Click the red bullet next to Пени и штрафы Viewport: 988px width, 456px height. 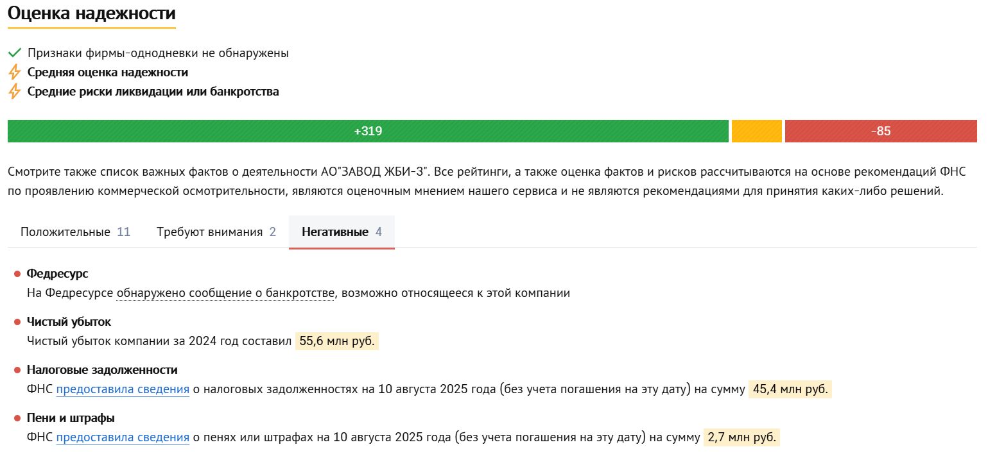coord(17,419)
